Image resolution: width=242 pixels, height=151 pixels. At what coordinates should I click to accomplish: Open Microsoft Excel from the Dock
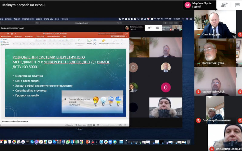click(77, 142)
